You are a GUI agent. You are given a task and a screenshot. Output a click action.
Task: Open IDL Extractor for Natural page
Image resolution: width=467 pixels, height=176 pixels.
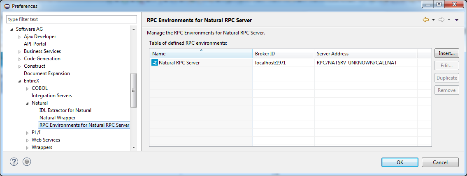65,110
